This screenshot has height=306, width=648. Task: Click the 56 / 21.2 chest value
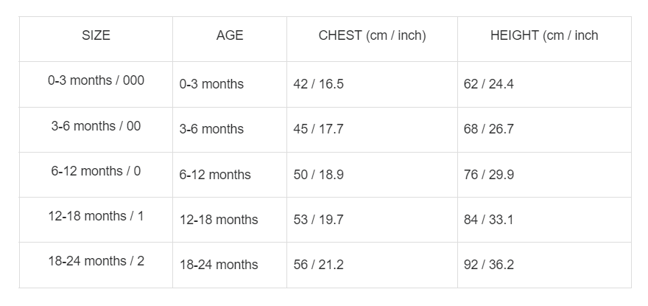[x=318, y=265]
